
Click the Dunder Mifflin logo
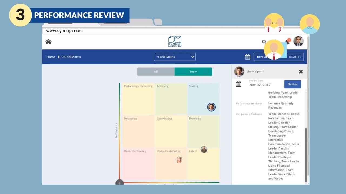click(175, 42)
